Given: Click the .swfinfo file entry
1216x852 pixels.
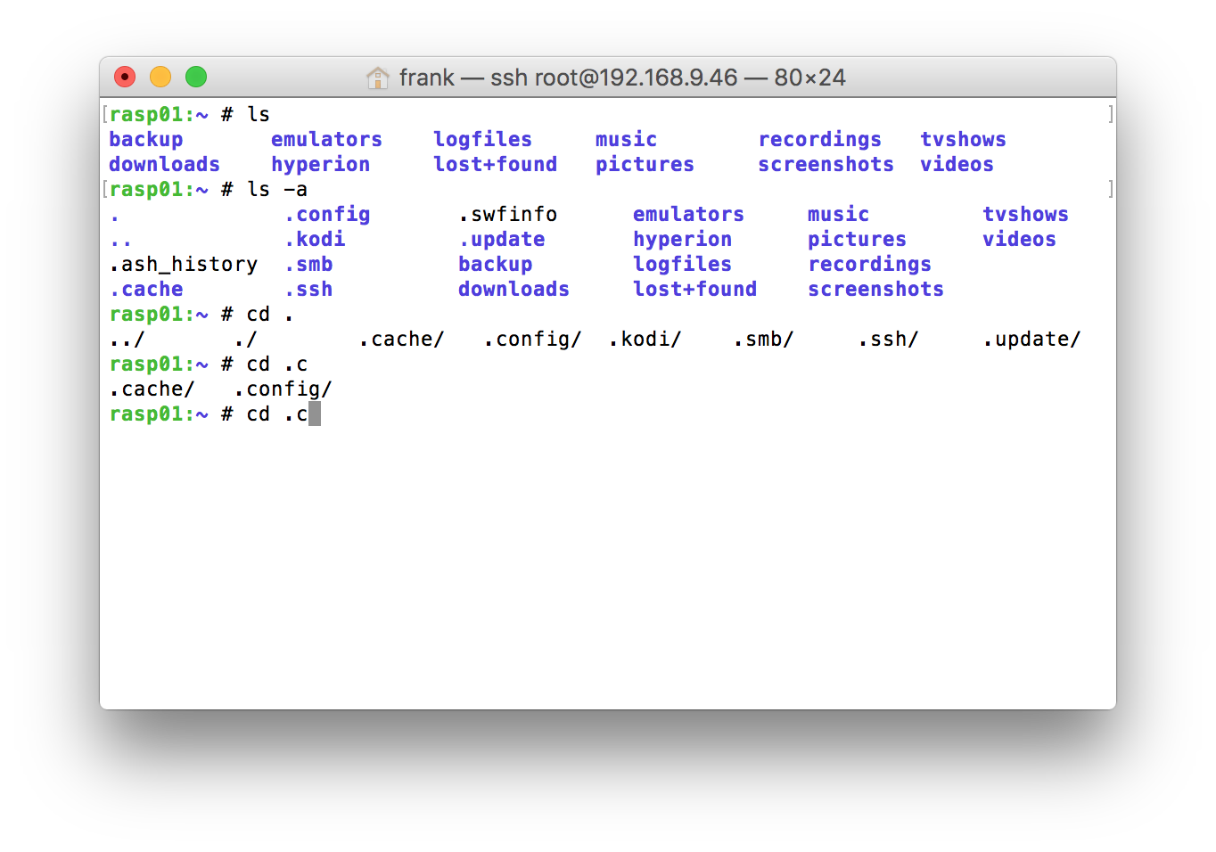Looking at the screenshot, I should point(508,215).
